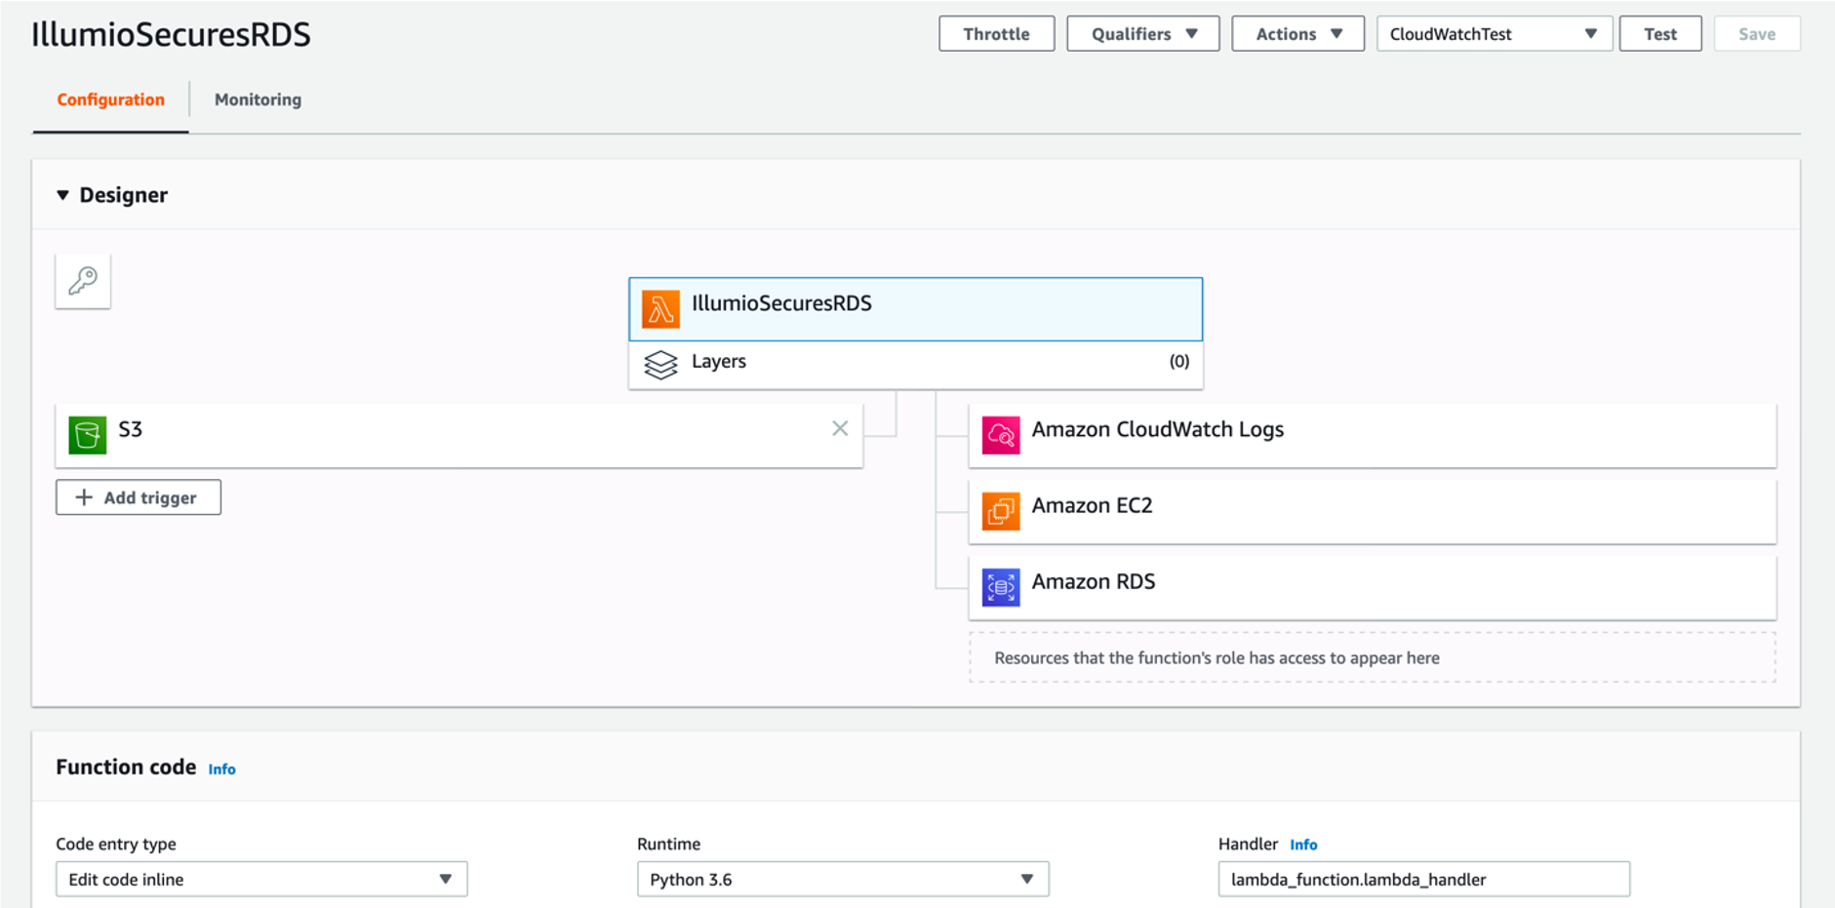Select the Configuration tab

pyautogui.click(x=109, y=99)
